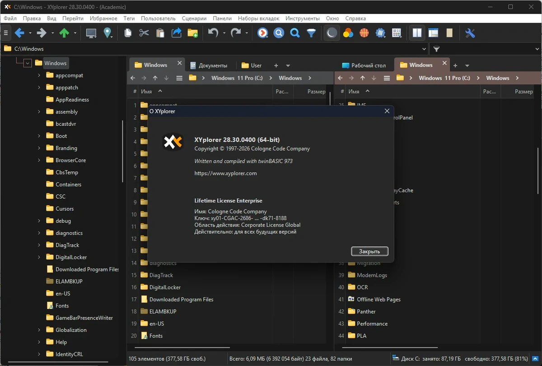
Task: Sort the left pane by Размер column
Action: [316, 91]
